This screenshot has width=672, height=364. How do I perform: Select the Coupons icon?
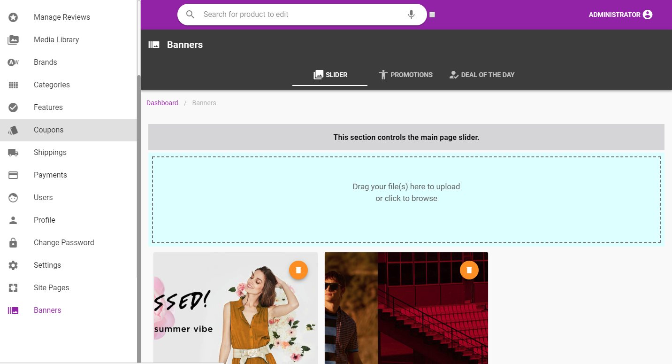point(13,130)
